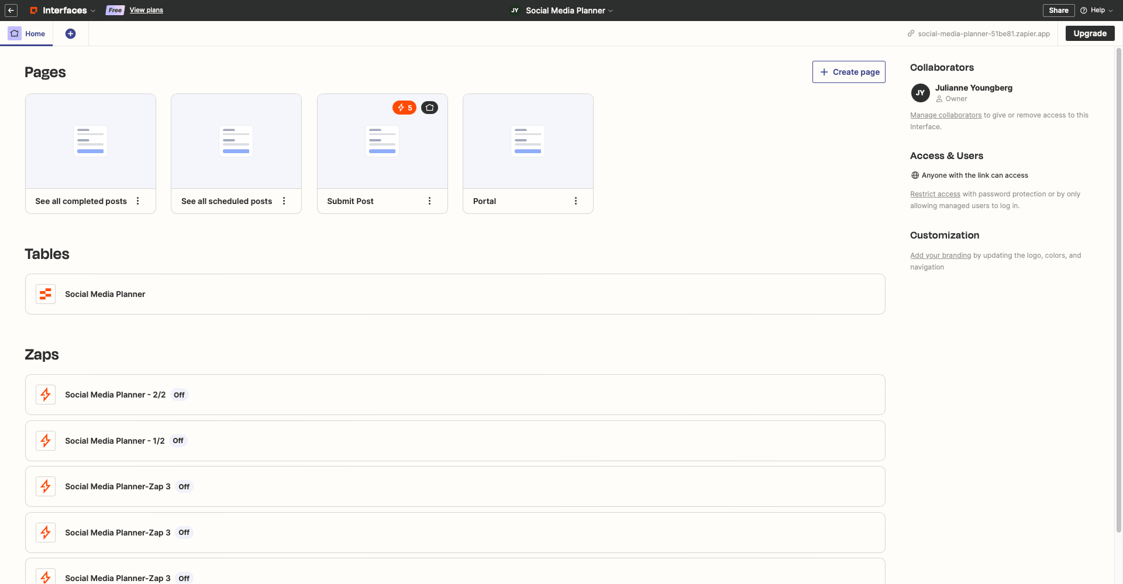Click the Interfaces logo icon
The width and height of the screenshot is (1123, 584).
coord(35,10)
